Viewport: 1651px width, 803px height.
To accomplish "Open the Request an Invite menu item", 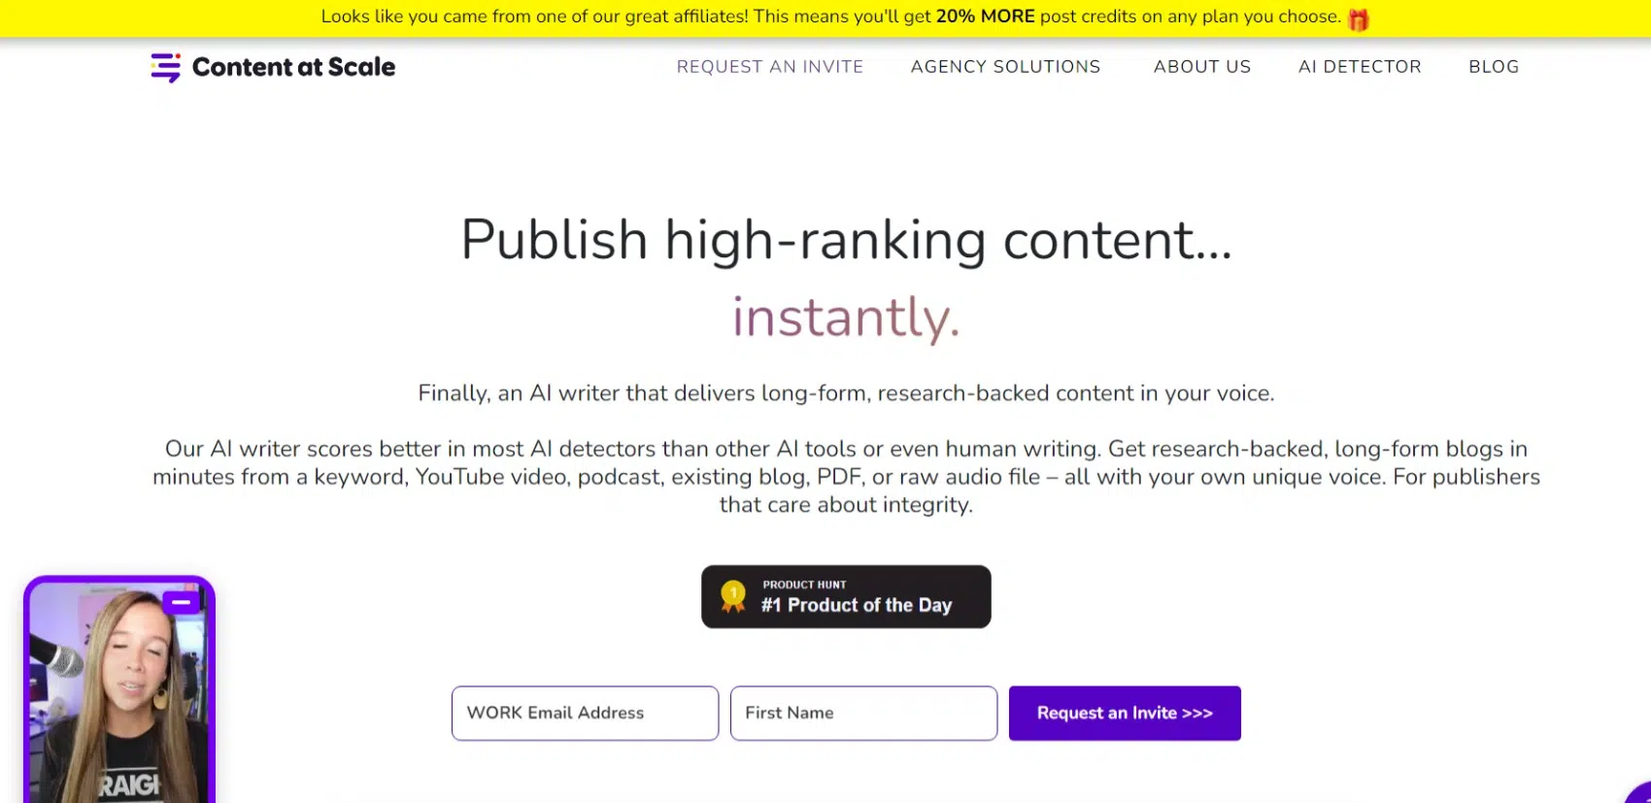I will 770,67.
